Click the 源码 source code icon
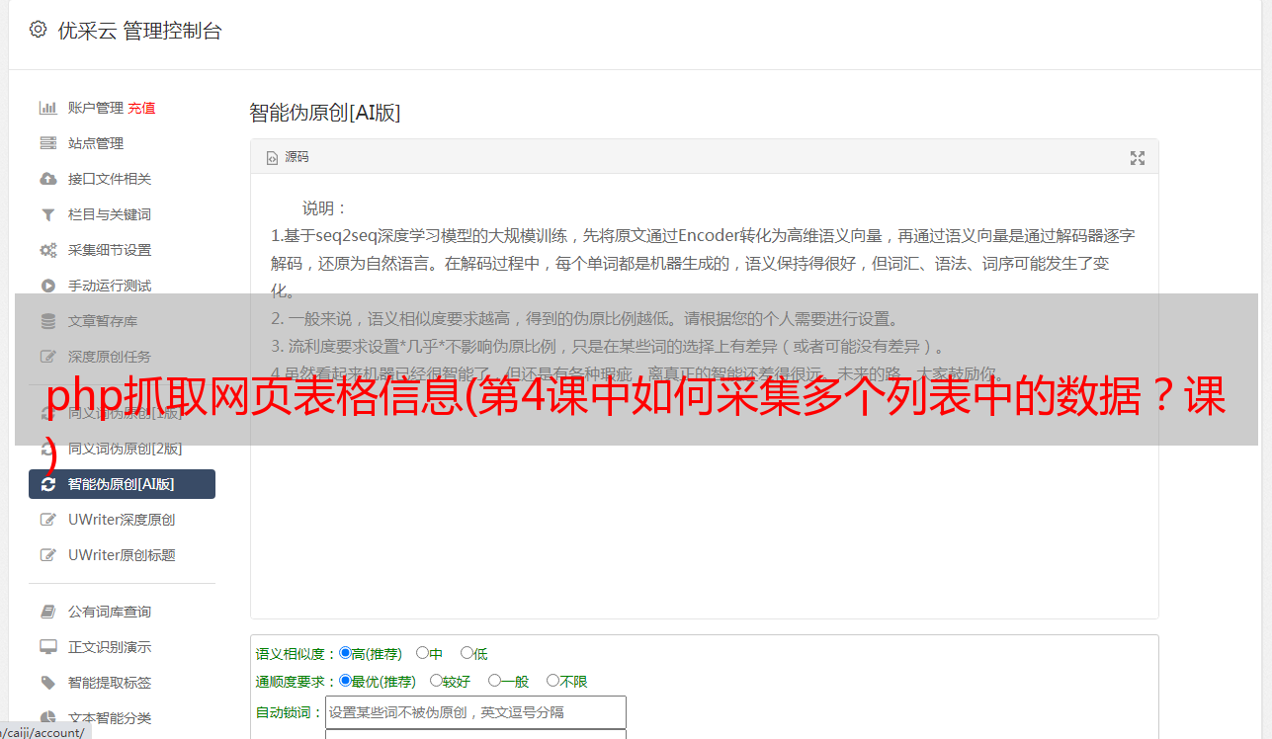 (273, 158)
